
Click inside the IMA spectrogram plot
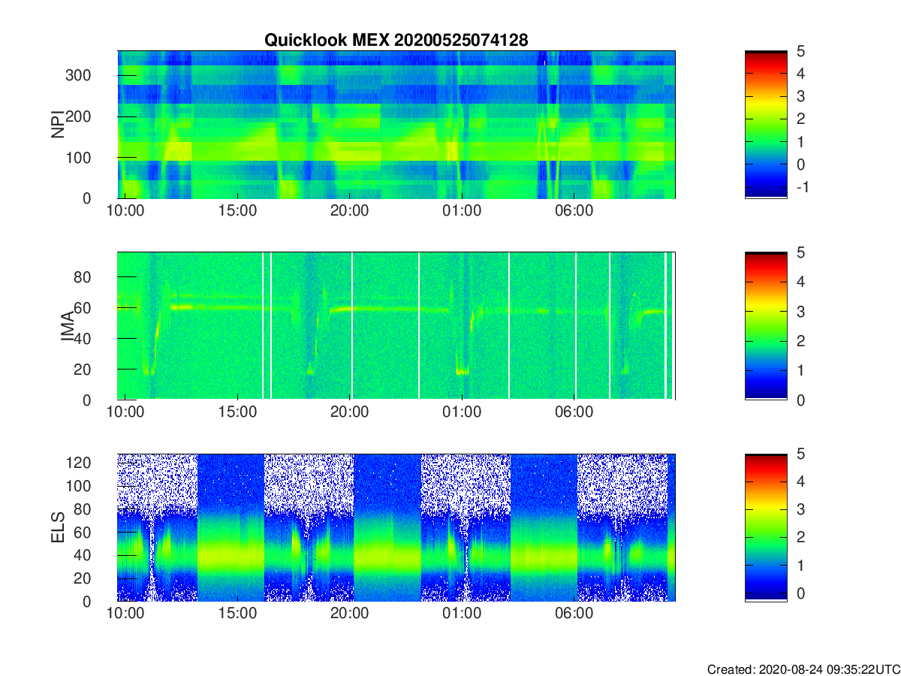pos(396,326)
